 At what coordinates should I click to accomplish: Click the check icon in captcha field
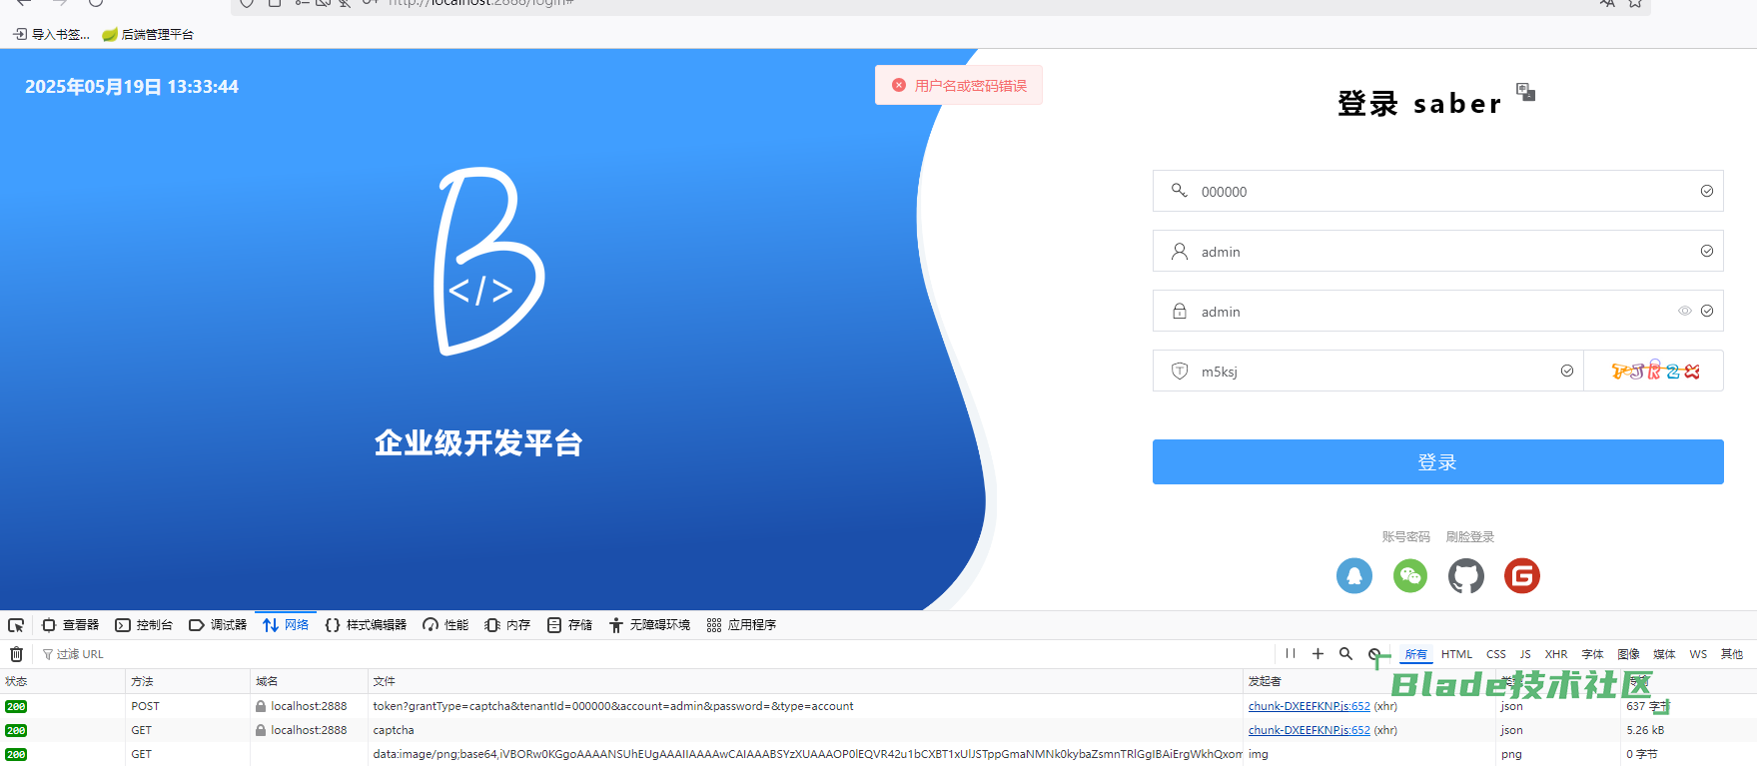[1567, 371]
